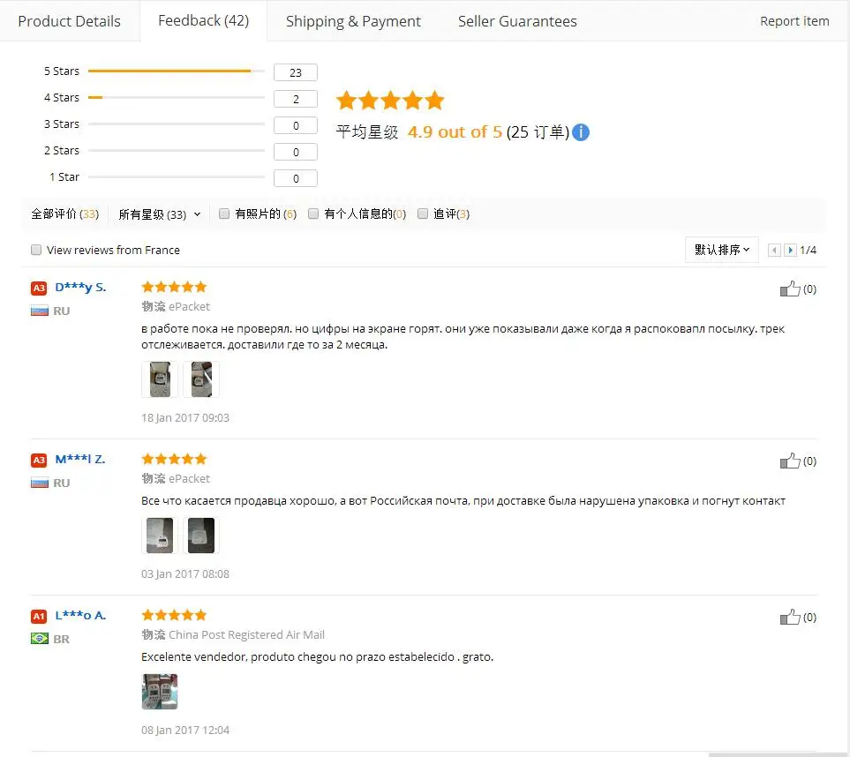Image resolution: width=850 pixels, height=757 pixels.
Task: Tick the 有个人信息的(0) checkbox
Action: [x=313, y=214]
